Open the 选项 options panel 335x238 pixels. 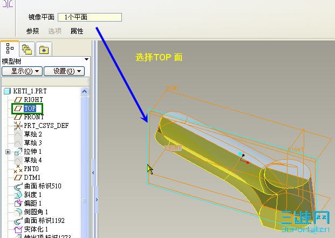point(54,31)
